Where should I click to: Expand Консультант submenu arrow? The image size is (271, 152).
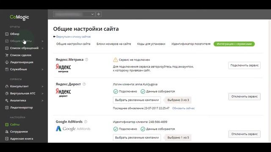[42, 87]
